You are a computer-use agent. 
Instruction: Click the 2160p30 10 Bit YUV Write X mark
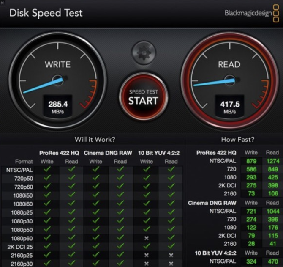click(147, 264)
